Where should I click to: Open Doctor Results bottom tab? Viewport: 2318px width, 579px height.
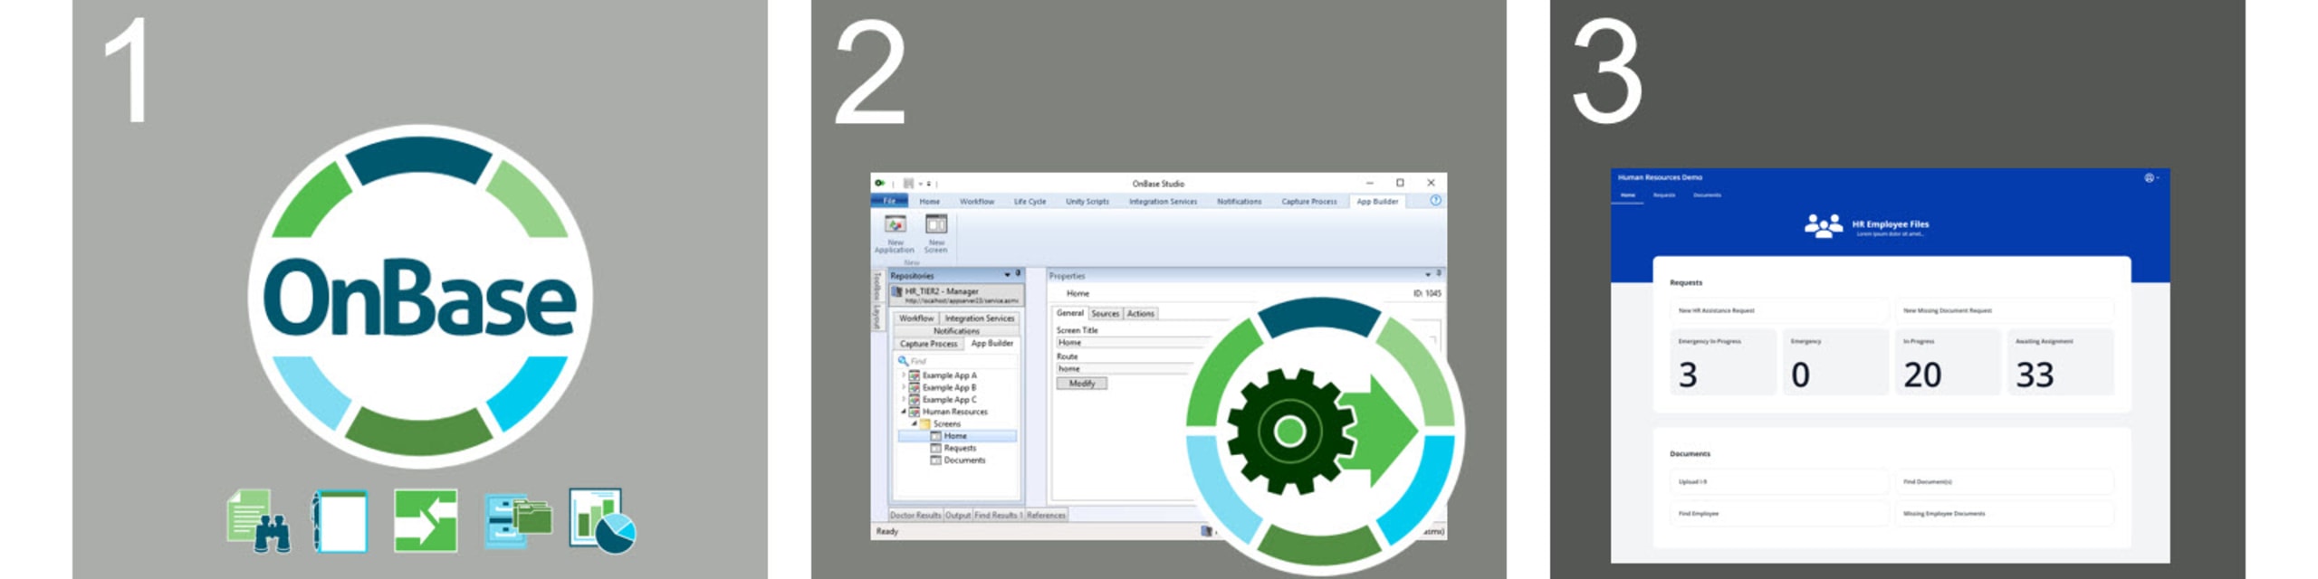click(915, 515)
